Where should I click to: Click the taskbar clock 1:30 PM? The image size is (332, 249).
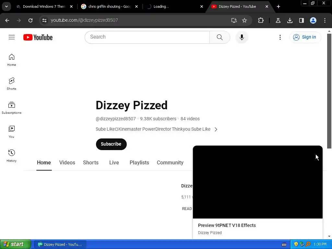pos(320,244)
